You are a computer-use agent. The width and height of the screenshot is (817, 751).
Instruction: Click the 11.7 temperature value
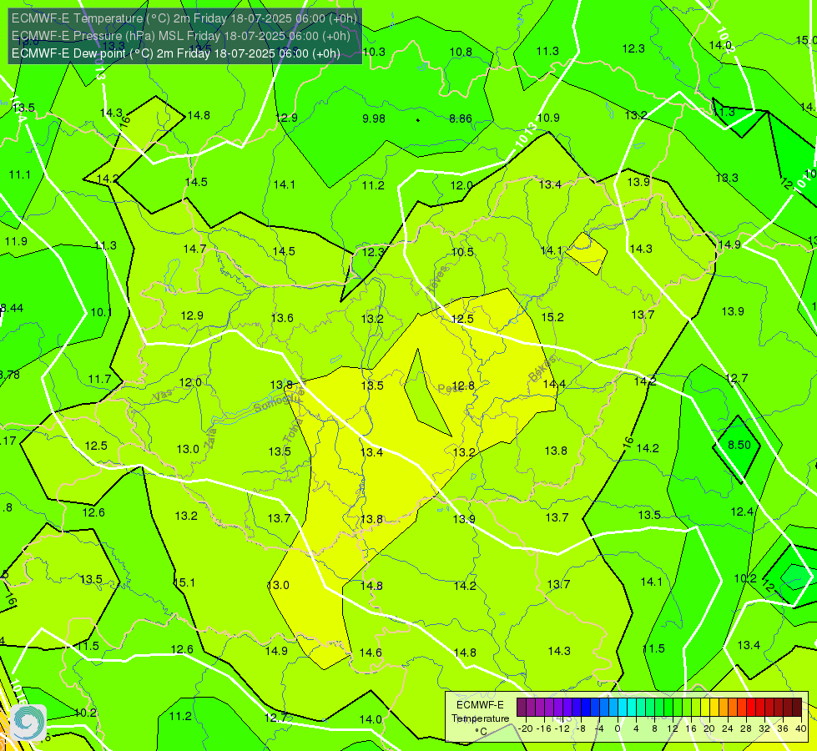[x=99, y=379]
